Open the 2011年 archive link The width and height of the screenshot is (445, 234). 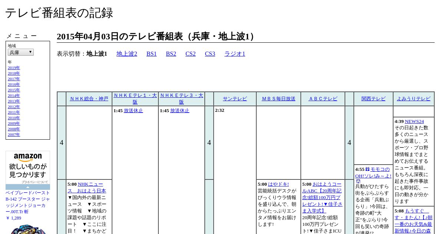[14, 112]
